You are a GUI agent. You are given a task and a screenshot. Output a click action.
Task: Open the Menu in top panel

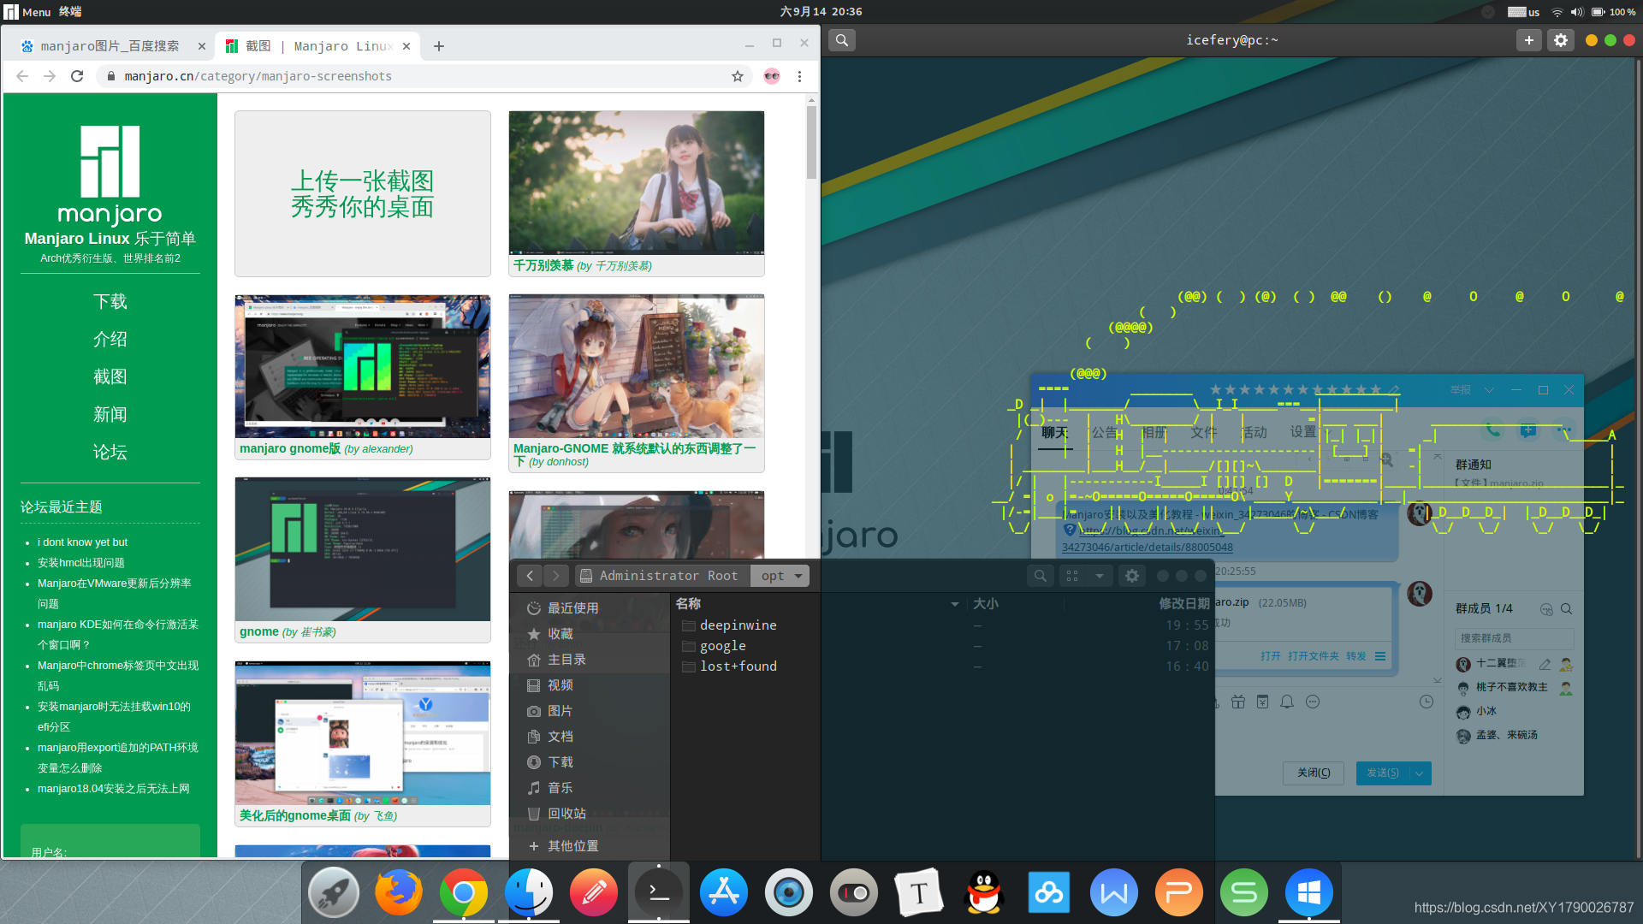click(x=28, y=12)
